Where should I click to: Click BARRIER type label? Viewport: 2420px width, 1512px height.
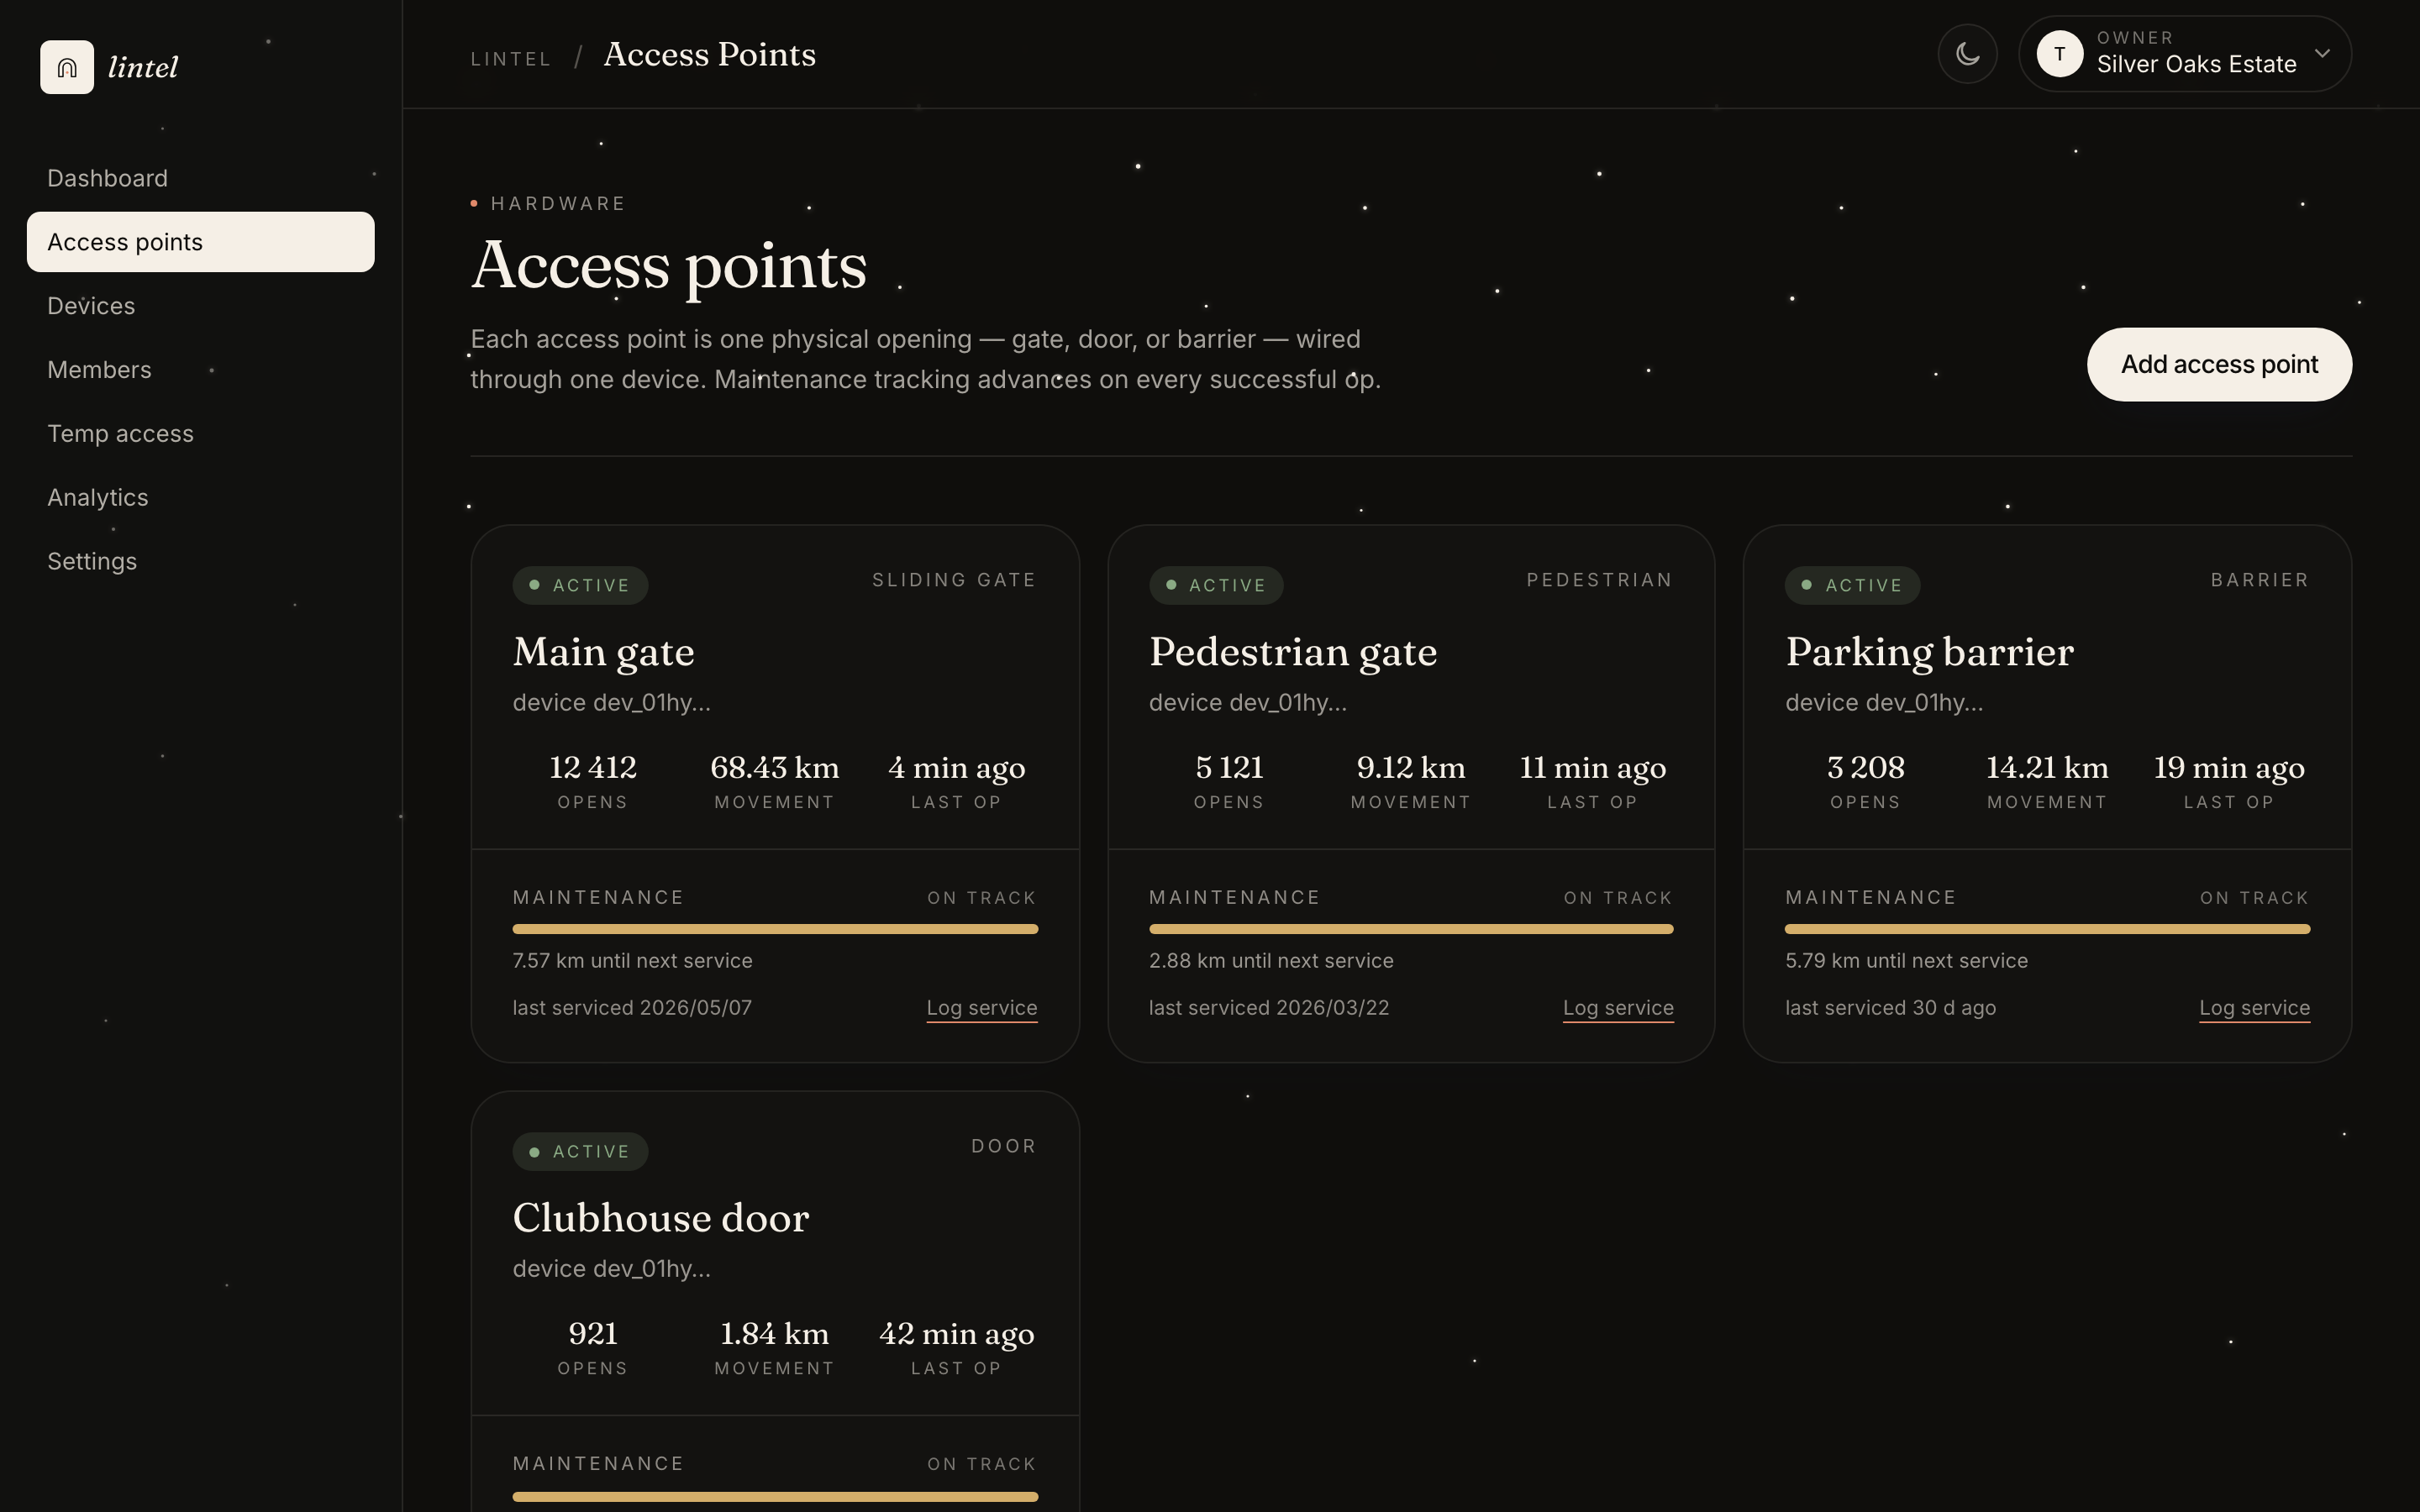point(2260,580)
